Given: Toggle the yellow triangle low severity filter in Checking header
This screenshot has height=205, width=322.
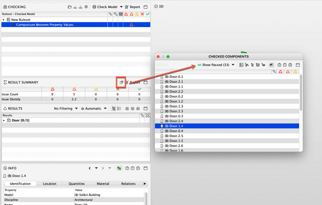Looking at the screenshot, I should click(x=137, y=14).
